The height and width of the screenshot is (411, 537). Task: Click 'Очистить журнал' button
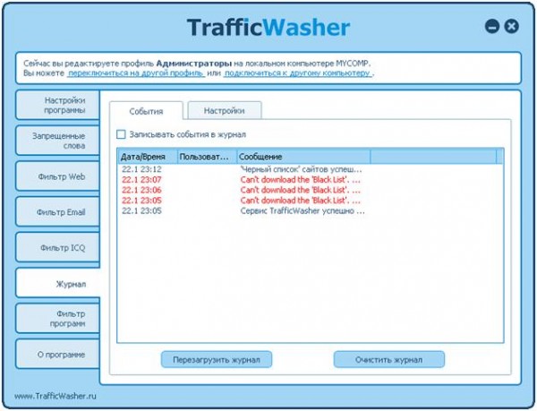point(389,360)
